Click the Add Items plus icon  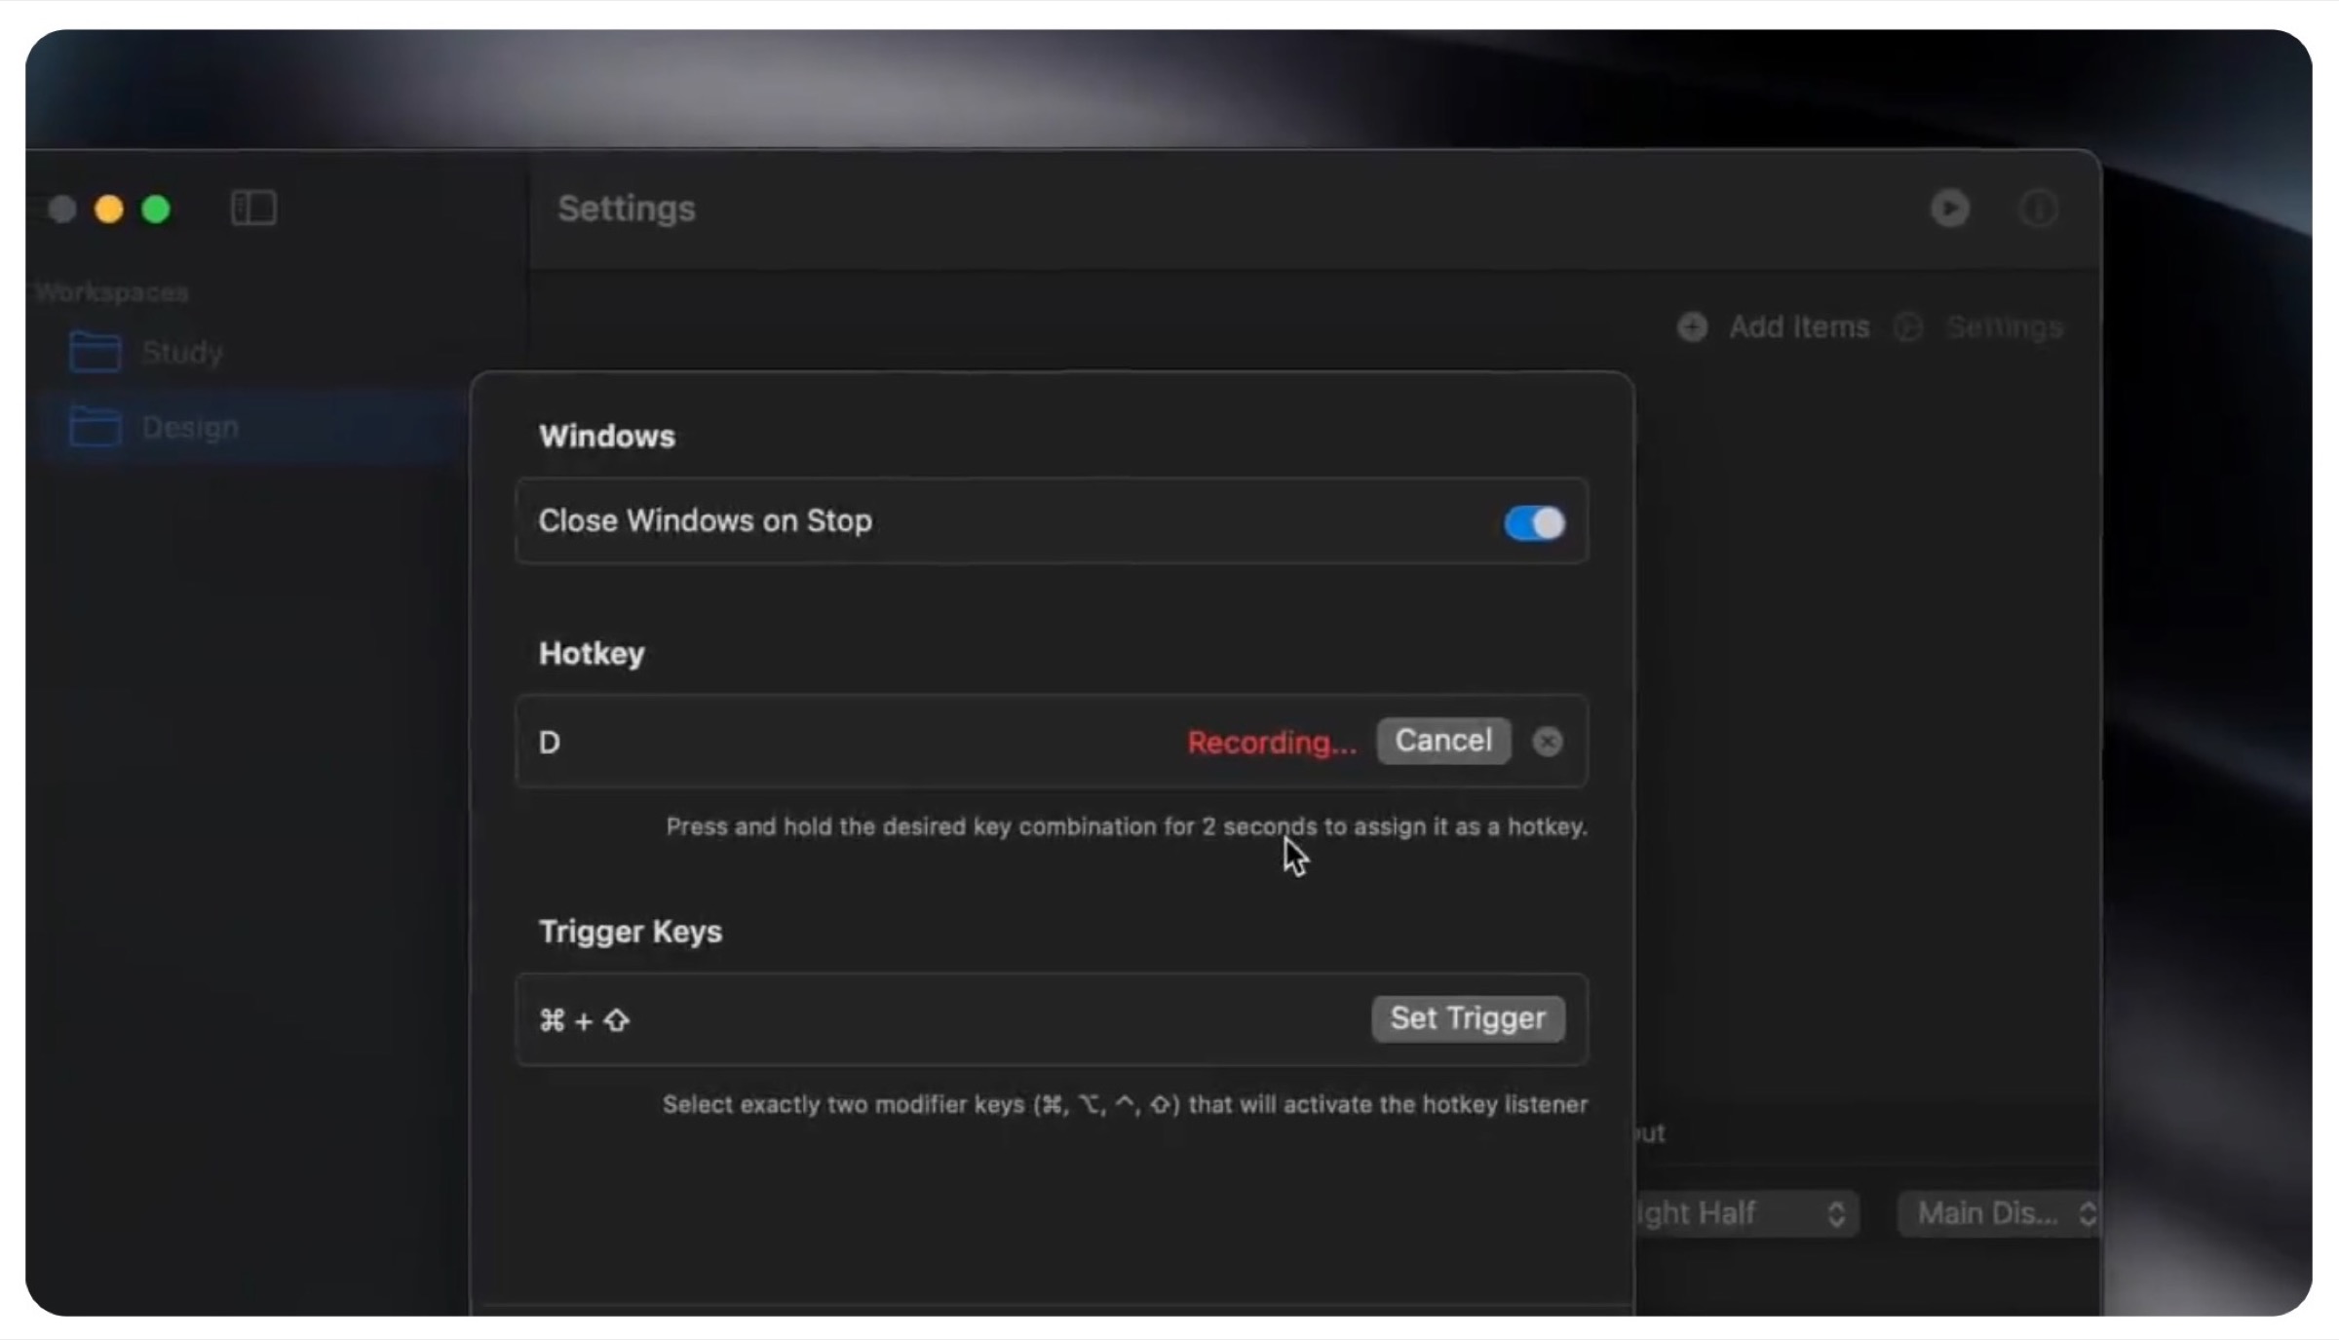[x=1693, y=327]
